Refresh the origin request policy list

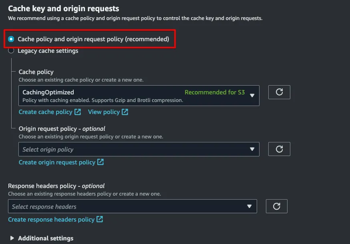point(279,149)
